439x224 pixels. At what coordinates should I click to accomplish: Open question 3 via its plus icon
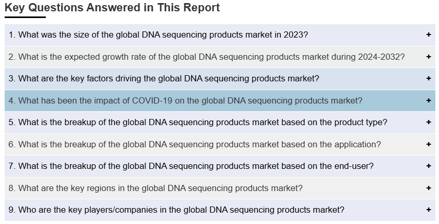428,78
